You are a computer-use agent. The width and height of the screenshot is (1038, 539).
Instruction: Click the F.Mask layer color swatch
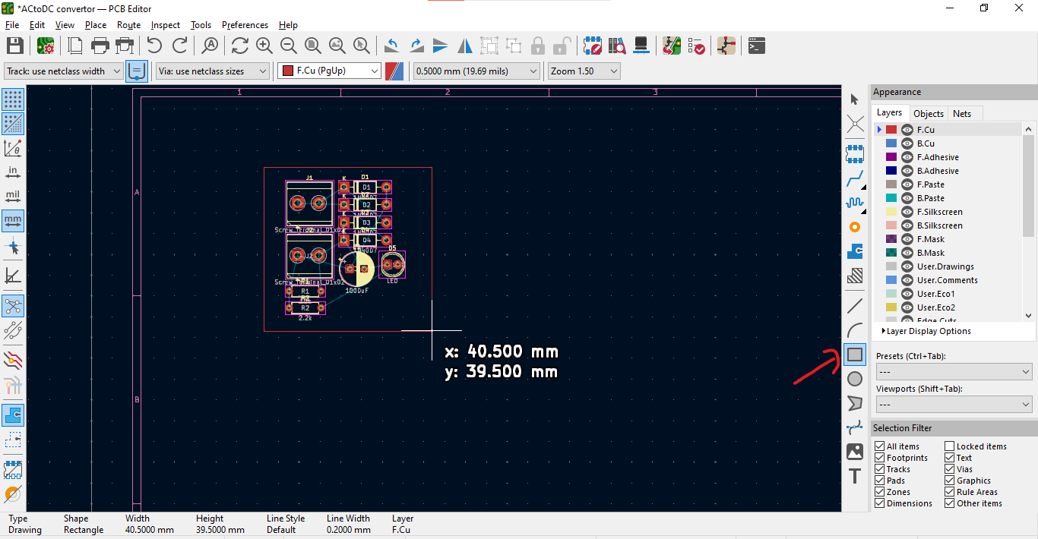[x=891, y=239]
